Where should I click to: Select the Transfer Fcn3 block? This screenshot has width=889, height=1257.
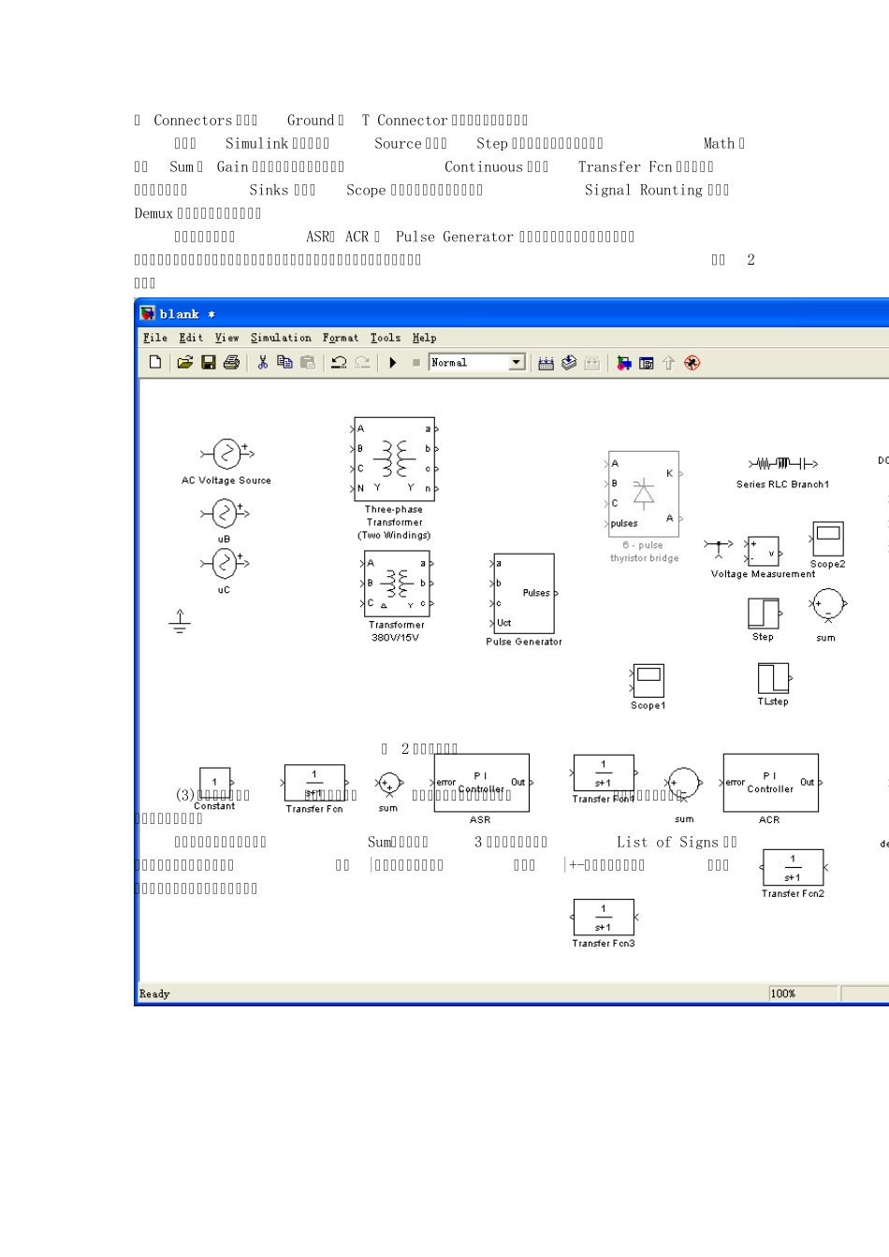(x=604, y=917)
